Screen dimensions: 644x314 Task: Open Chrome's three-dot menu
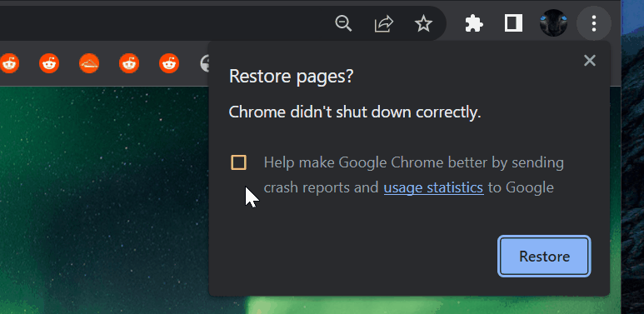594,23
